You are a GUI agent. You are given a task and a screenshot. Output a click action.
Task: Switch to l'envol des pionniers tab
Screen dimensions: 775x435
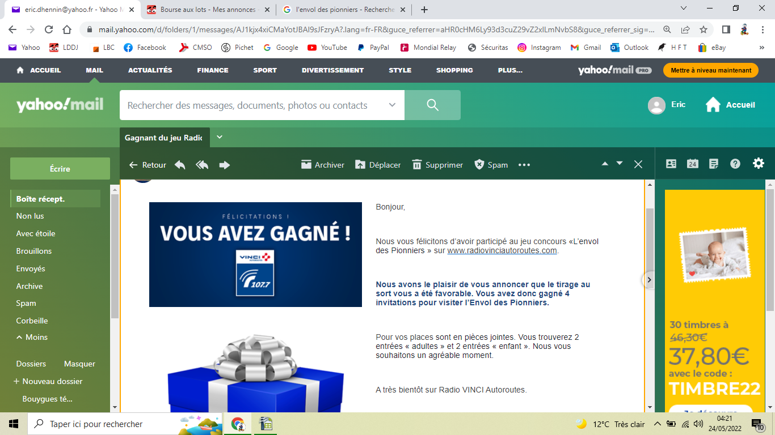343,10
